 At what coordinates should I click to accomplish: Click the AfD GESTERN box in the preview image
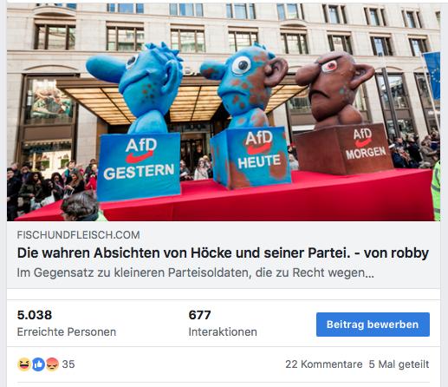click(140, 166)
